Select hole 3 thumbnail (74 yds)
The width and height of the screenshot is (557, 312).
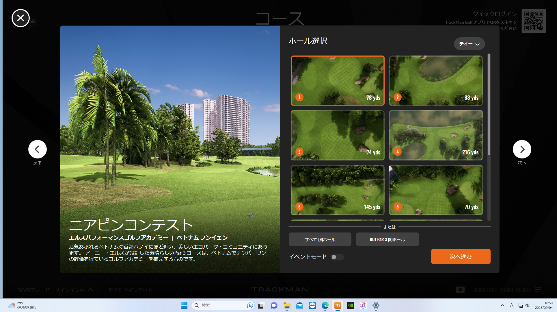[x=338, y=135]
